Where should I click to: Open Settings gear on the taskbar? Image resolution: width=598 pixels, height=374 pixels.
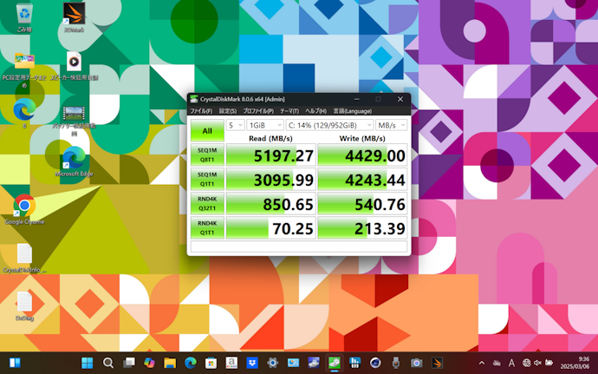click(273, 363)
